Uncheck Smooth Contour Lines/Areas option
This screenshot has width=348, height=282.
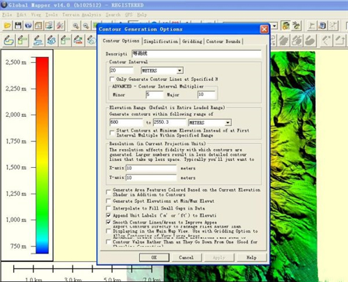coord(109,222)
